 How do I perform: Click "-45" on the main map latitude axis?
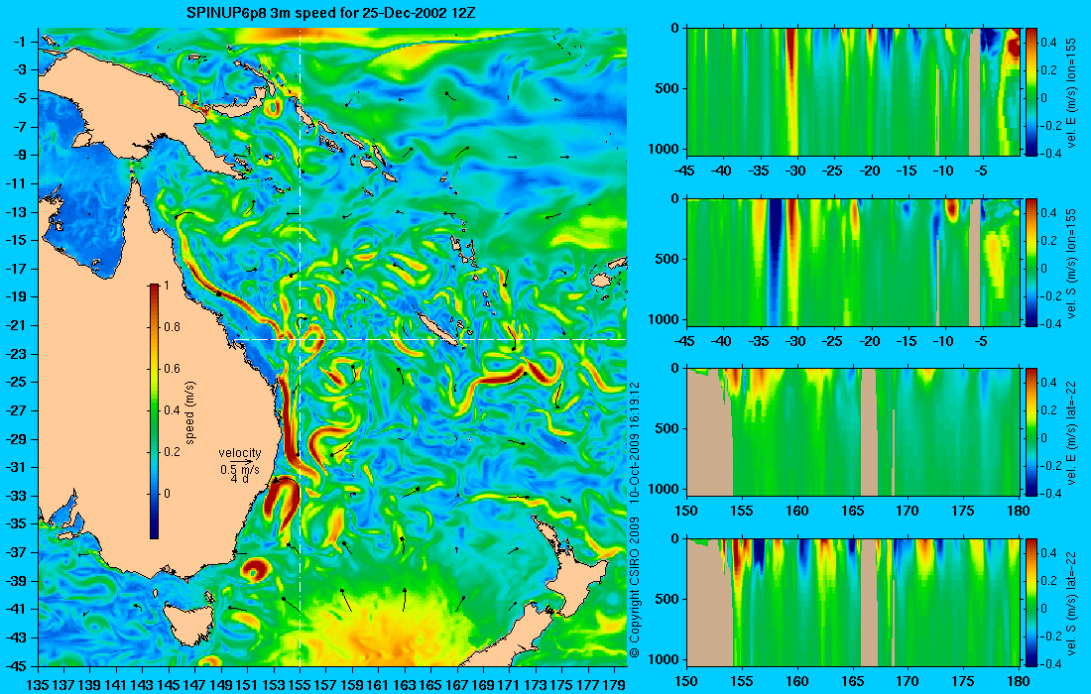pos(17,665)
